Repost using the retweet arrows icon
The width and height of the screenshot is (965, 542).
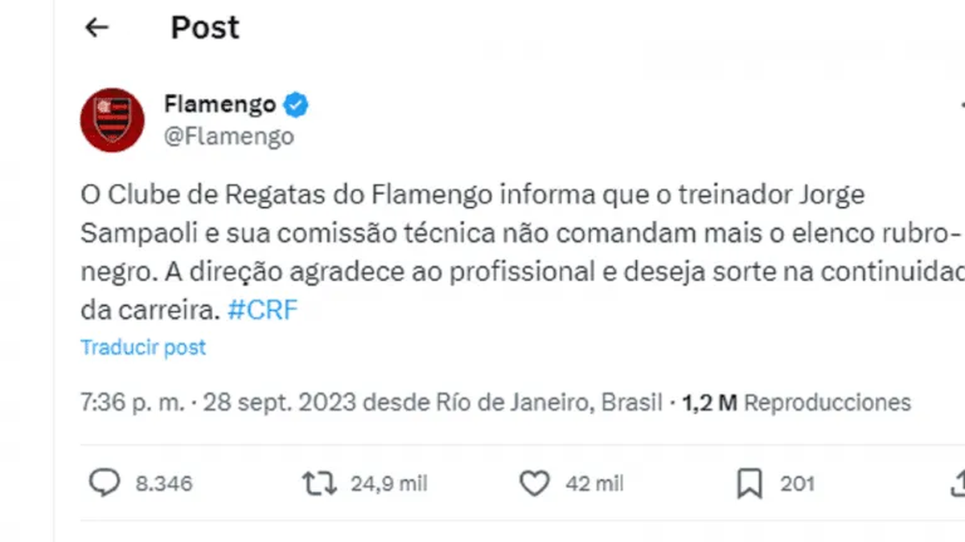click(x=318, y=483)
